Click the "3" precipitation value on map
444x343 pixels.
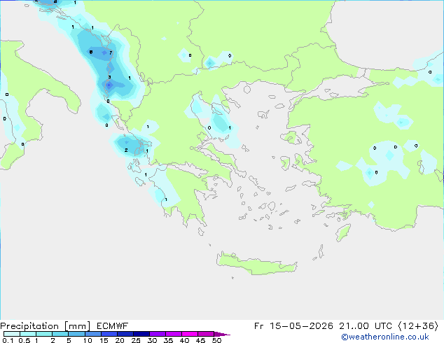click(x=109, y=77)
